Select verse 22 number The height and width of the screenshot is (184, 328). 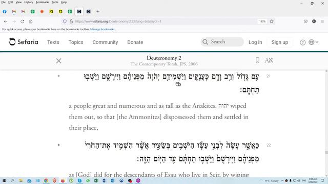click(269, 145)
